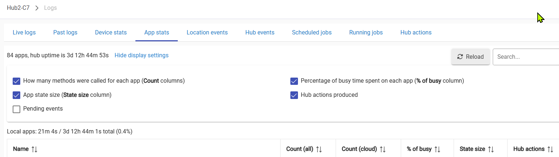The image size is (559, 157).
Task: Click the breadcrumb chevron after Hub2-C7
Action: tap(37, 8)
